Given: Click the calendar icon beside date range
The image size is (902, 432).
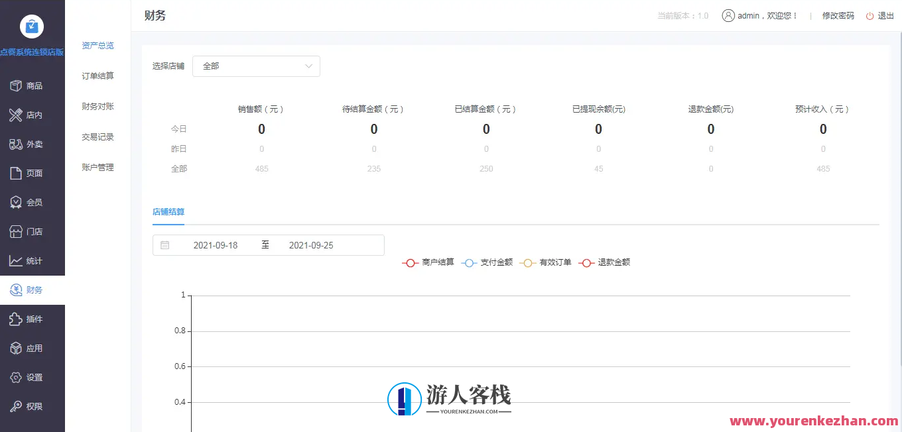Looking at the screenshot, I should [165, 244].
